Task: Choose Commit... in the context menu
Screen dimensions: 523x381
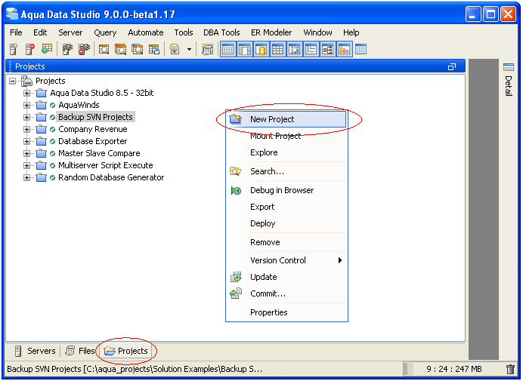Action: [x=286, y=293]
